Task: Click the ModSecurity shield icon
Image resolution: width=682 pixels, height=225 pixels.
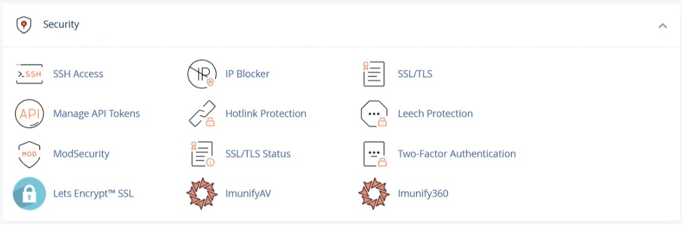Action: click(x=29, y=154)
